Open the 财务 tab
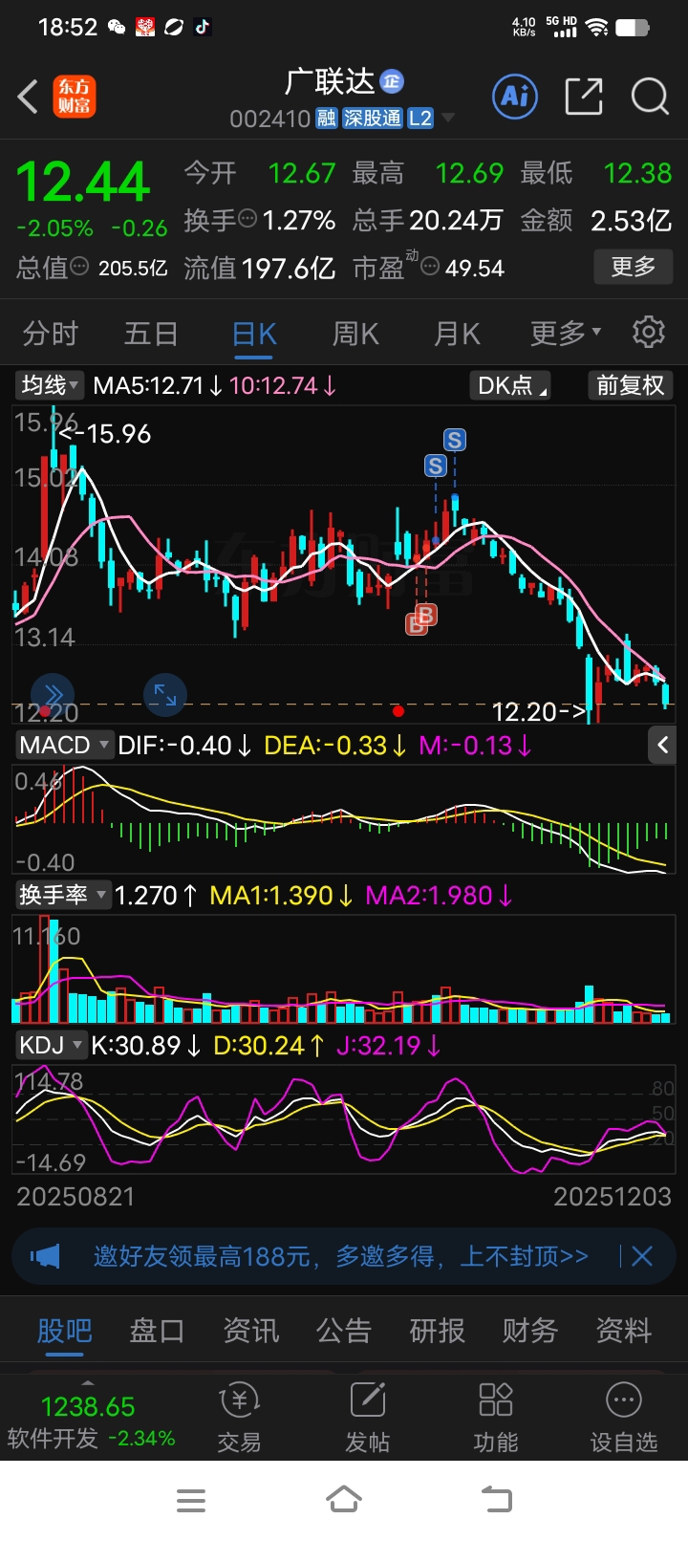688x1541 pixels. 530,1331
